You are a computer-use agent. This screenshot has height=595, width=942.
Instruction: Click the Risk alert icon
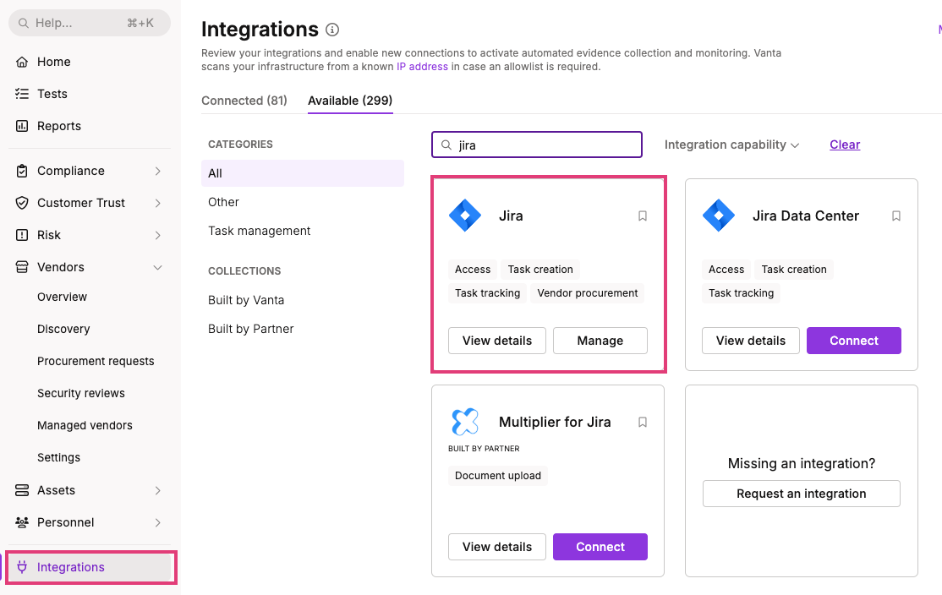pyautogui.click(x=22, y=235)
